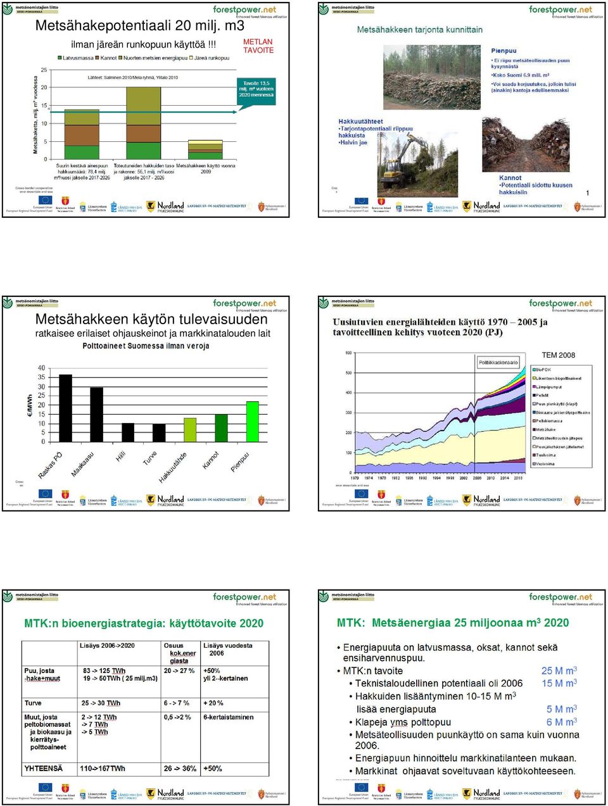Click the Pienpuu heading on the tarjonta slide
The image size is (608, 806).
[504, 51]
